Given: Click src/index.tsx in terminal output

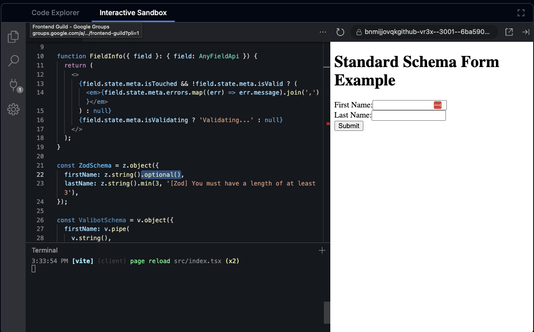Looking at the screenshot, I should coord(198,261).
